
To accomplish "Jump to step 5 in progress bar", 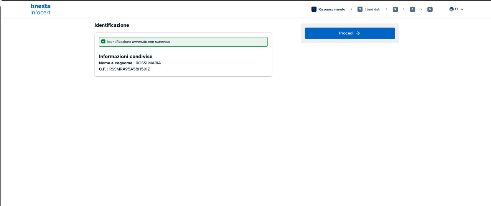I will tap(430, 9).
